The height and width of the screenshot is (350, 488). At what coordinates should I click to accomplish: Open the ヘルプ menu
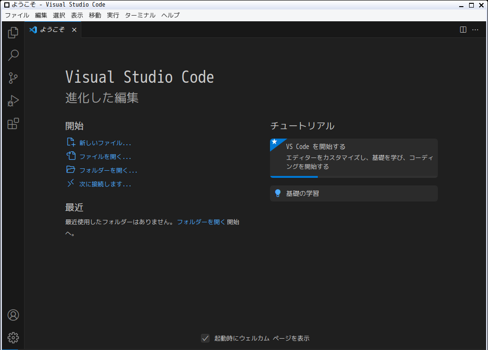click(x=170, y=15)
